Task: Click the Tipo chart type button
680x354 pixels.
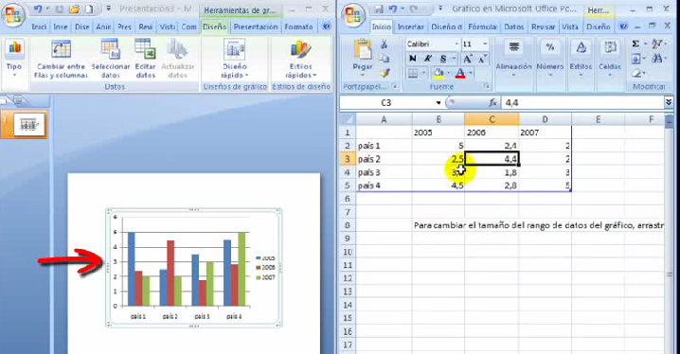Action: click(x=14, y=59)
